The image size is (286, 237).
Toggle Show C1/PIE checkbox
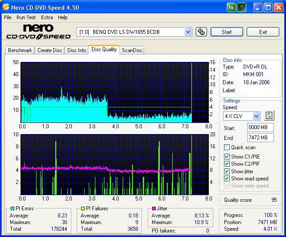(227, 156)
